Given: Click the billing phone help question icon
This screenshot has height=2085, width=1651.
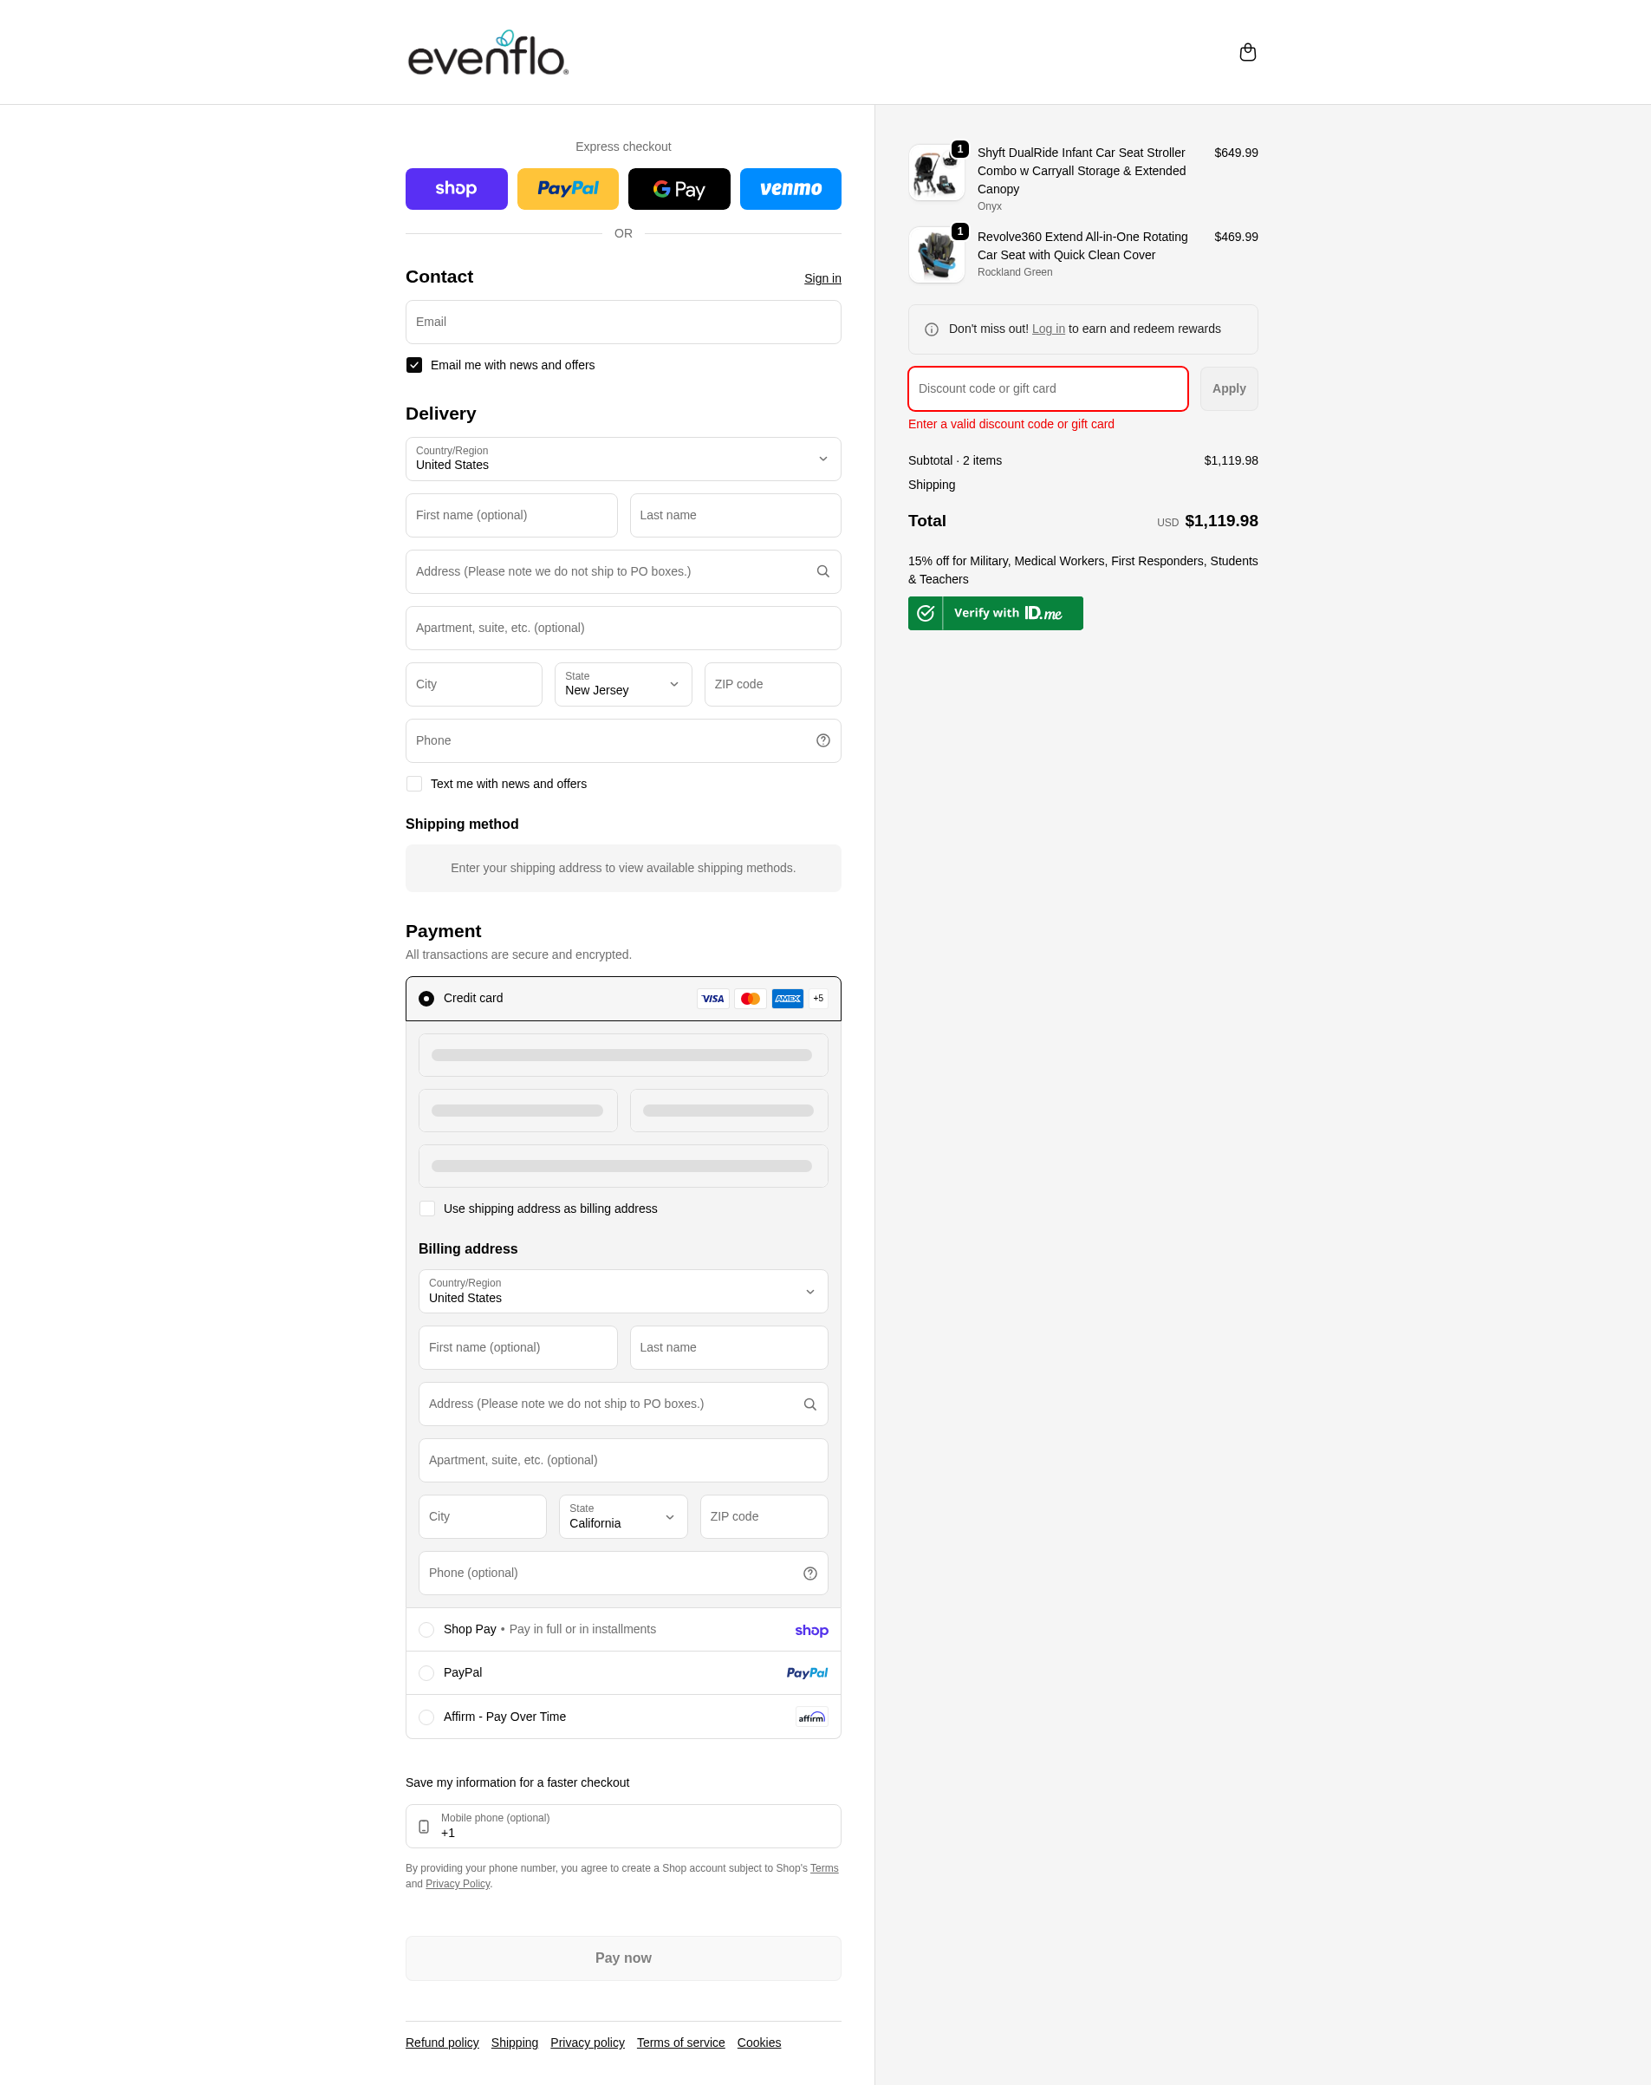Looking at the screenshot, I should 810,1574.
